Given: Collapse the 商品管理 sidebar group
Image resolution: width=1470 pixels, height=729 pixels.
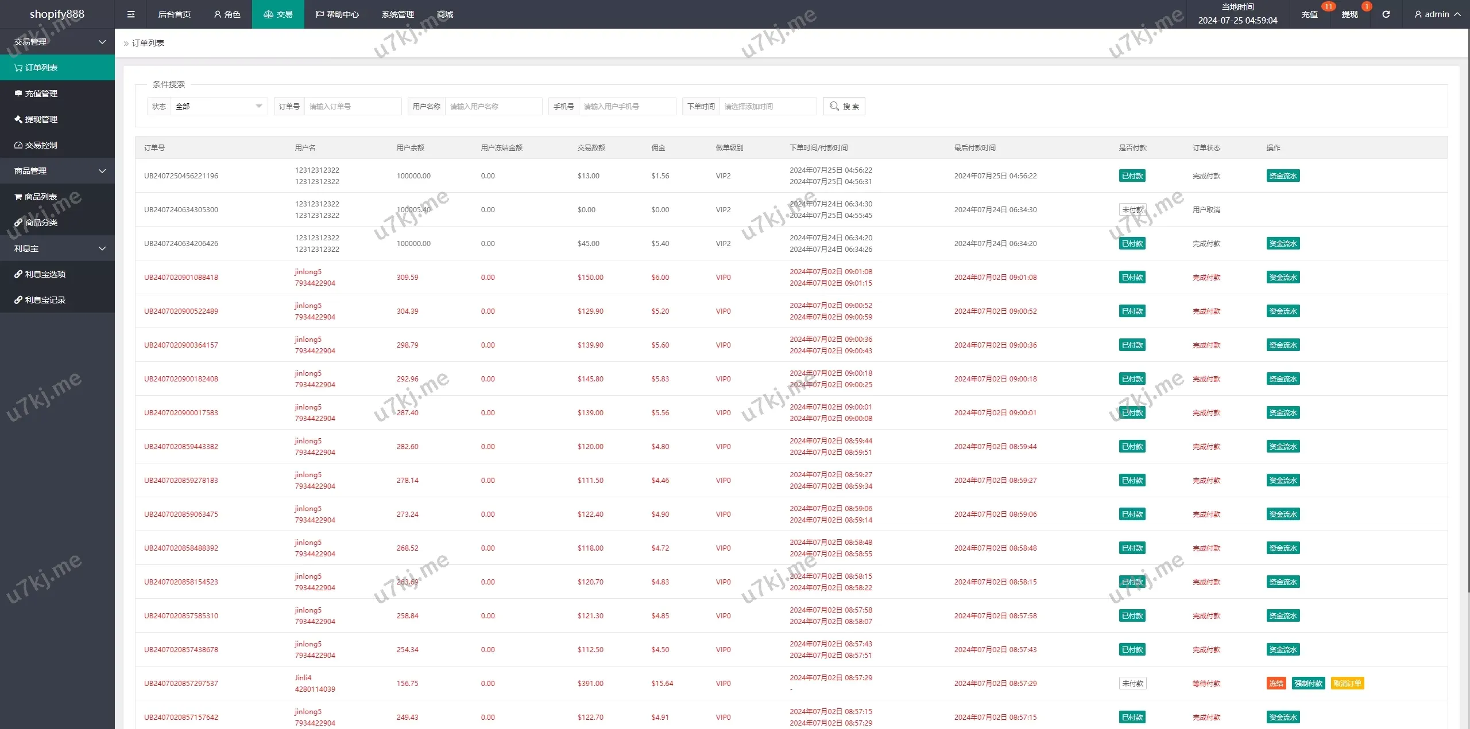Looking at the screenshot, I should tap(57, 171).
